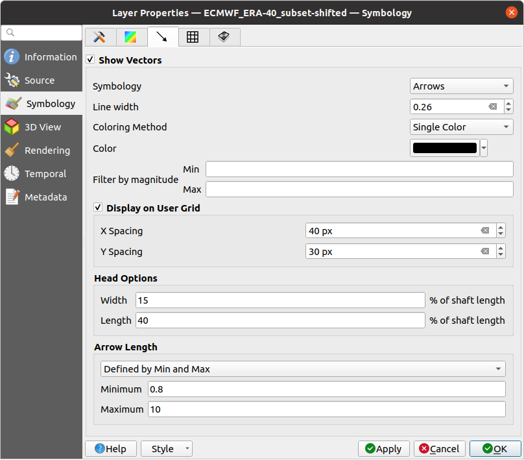Open the Rendering page
Screen dimensions: 524x460
(x=47, y=151)
